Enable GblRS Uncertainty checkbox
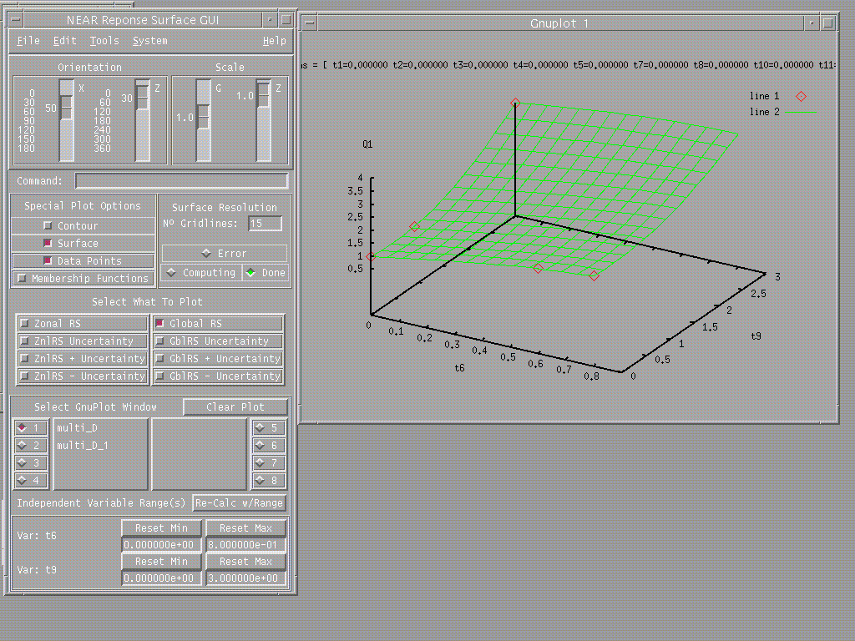Viewport: 855px width, 641px height. click(x=218, y=341)
